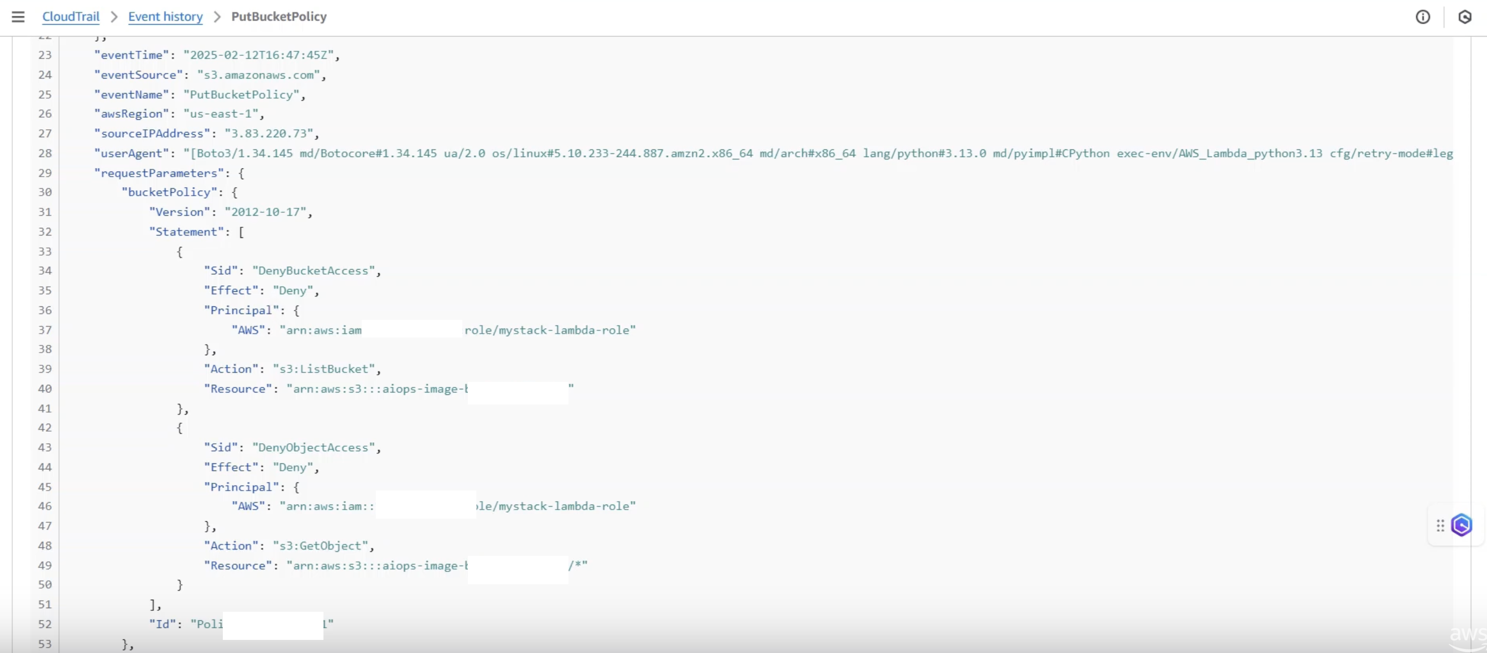Click the info circle icon
The image size is (1487, 653).
click(x=1422, y=17)
